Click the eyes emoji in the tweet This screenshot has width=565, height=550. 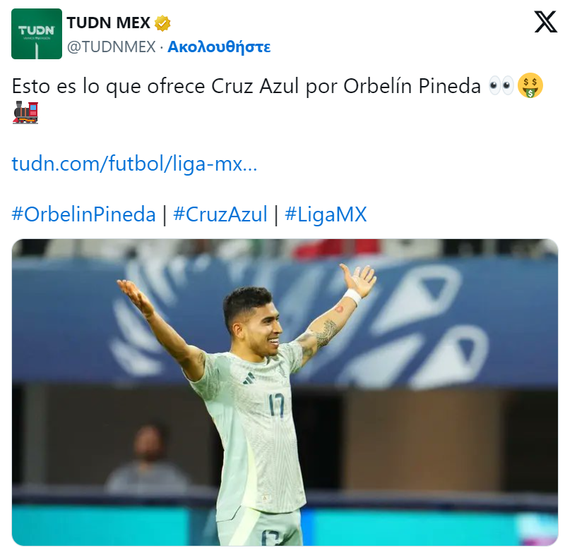click(x=501, y=85)
